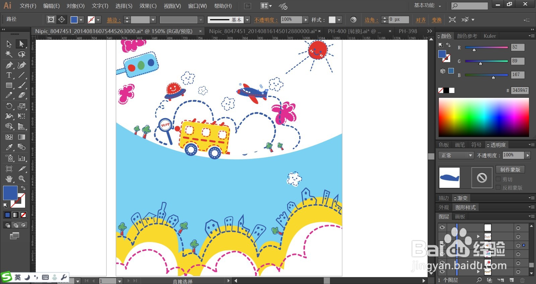The height and width of the screenshot is (284, 536).
Task: Select the Pencil tool
Action: pyautogui.click(x=9, y=95)
